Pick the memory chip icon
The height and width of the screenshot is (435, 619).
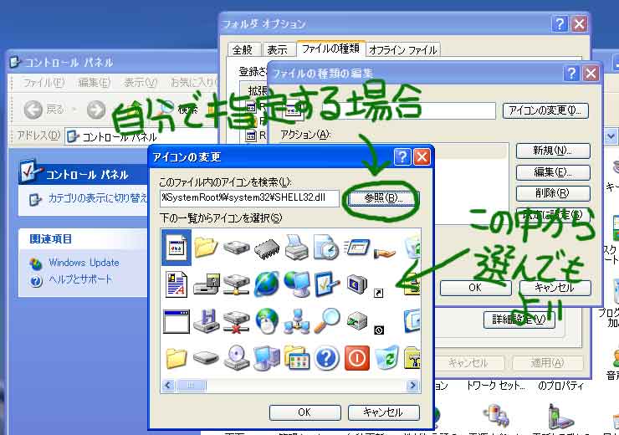pyautogui.click(x=266, y=247)
